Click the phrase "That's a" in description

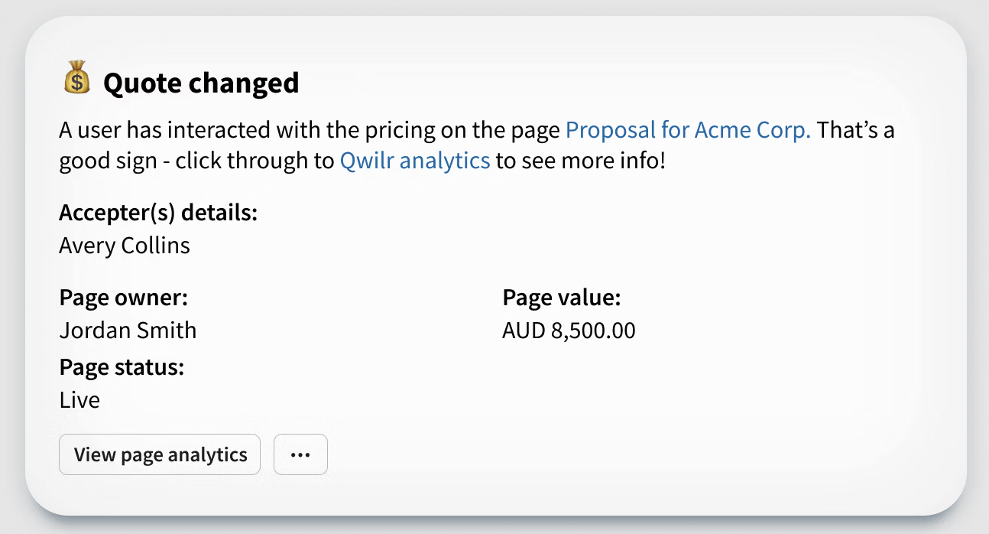pos(855,130)
